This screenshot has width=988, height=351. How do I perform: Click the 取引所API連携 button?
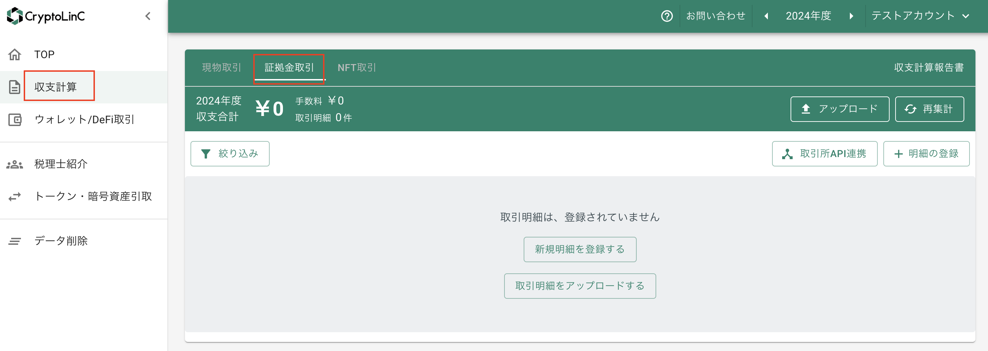[x=825, y=154]
